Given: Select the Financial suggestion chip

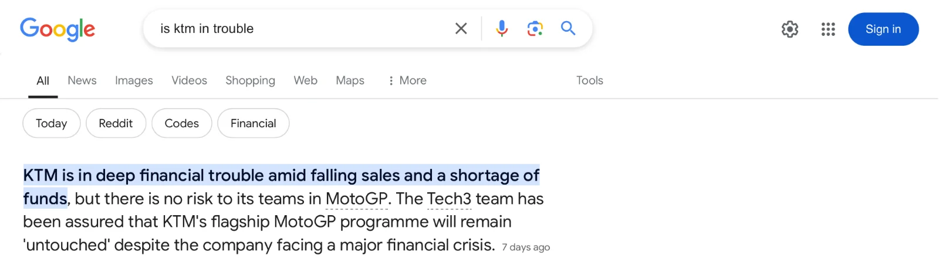Looking at the screenshot, I should (253, 123).
